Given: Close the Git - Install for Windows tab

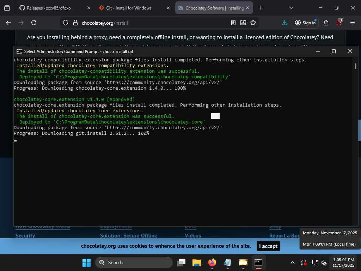Looking at the screenshot, I should point(168,8).
